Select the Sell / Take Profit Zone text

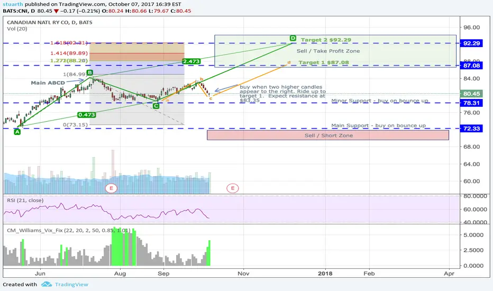pos(328,51)
